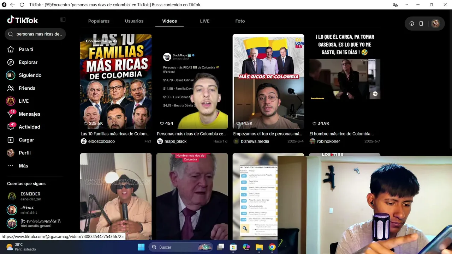Open the Mensajes inbox
Screen dimensions: 452x254
coord(29,114)
